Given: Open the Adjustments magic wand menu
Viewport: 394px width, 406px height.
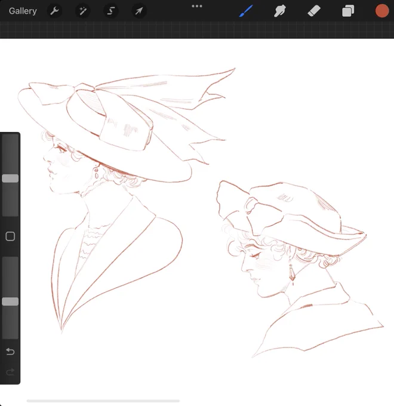Looking at the screenshot, I should [x=83, y=11].
